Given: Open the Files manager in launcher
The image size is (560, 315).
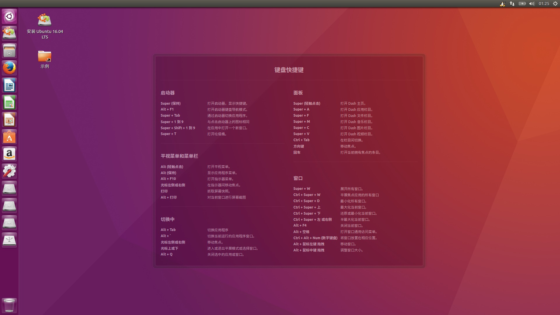Looking at the screenshot, I should coord(9,50).
